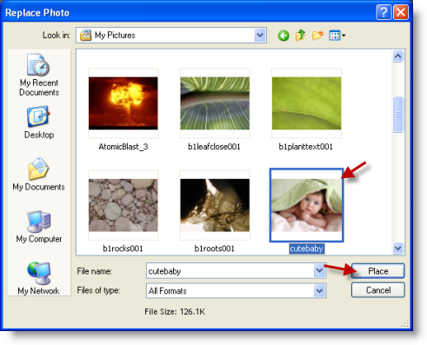Select the cutebaby photo thumbnail
Viewport: 427px width, 345px height.
click(x=306, y=205)
